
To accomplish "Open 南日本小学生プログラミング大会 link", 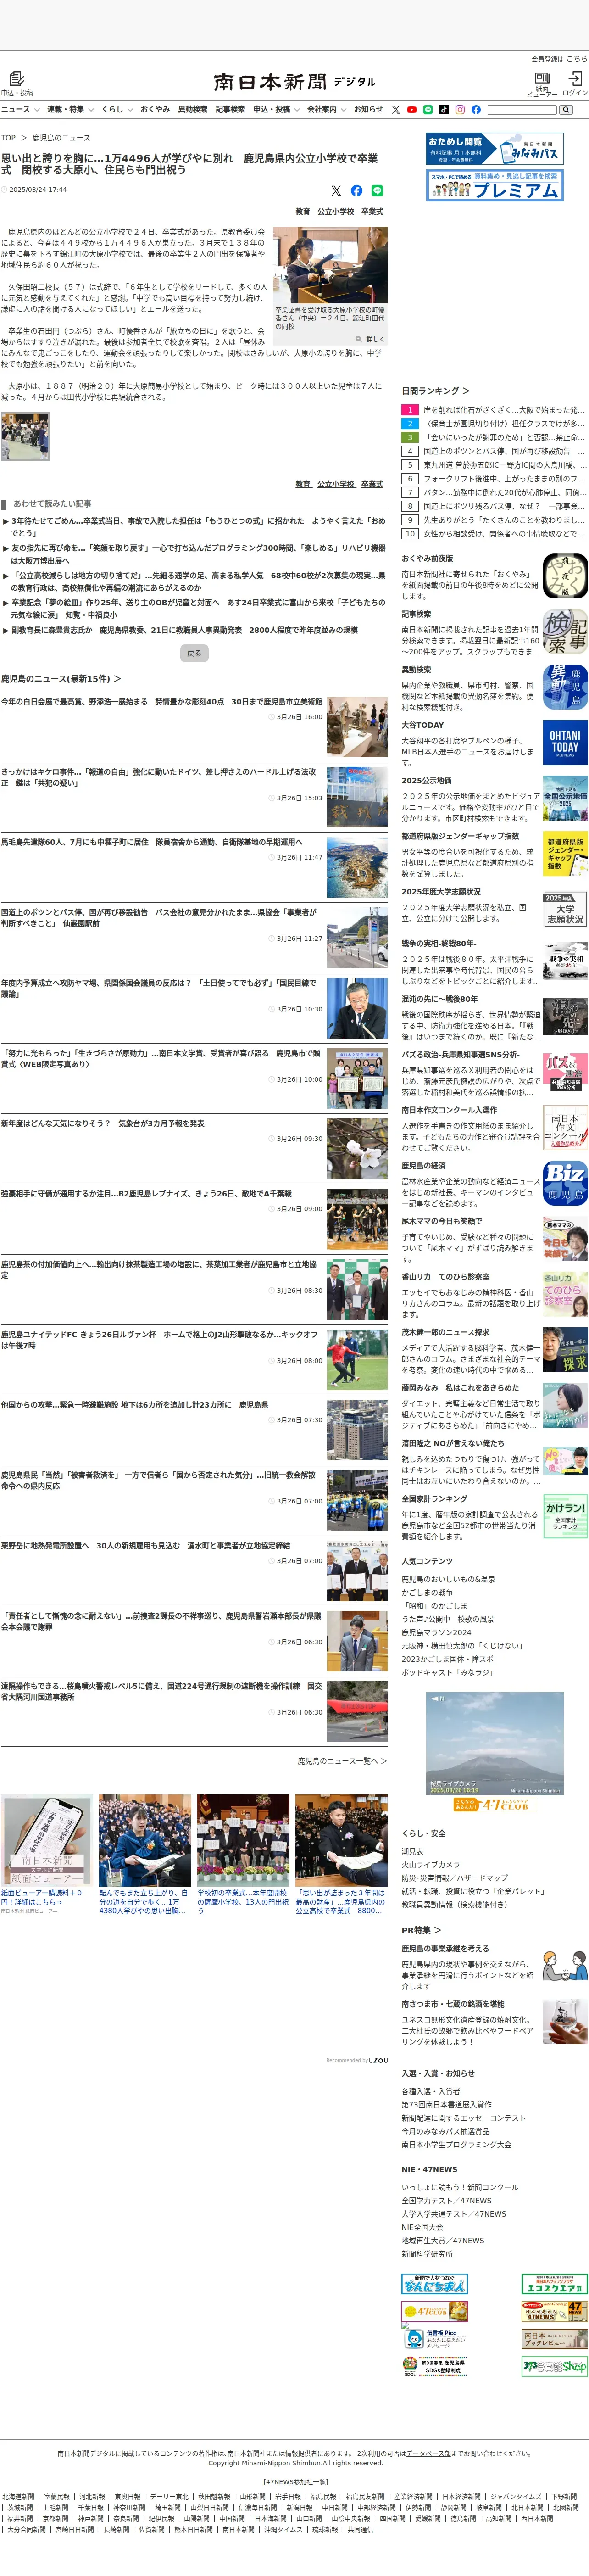I will coord(456,2145).
